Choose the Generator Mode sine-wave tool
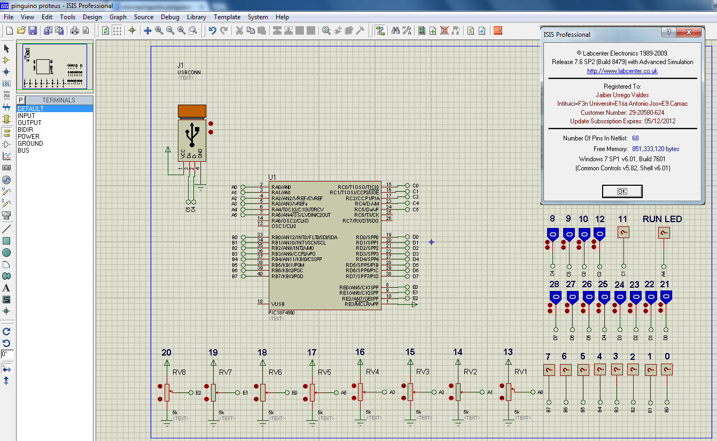Viewport: 717px width, 441px height. click(x=6, y=179)
